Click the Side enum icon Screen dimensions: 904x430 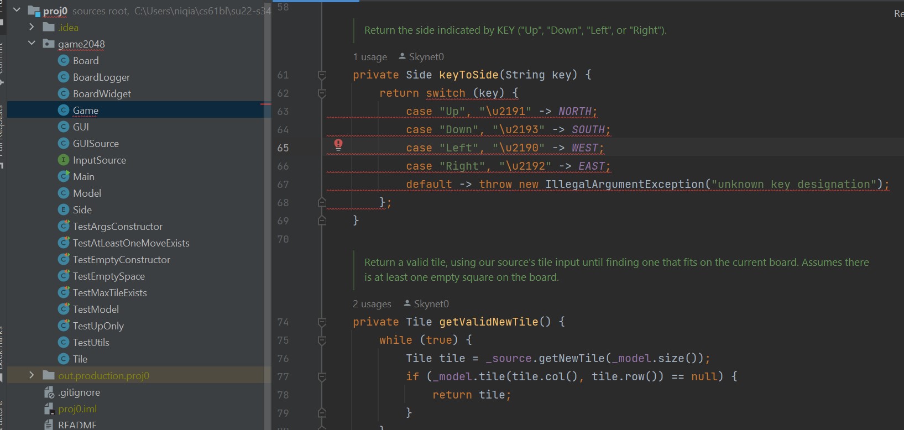point(64,210)
